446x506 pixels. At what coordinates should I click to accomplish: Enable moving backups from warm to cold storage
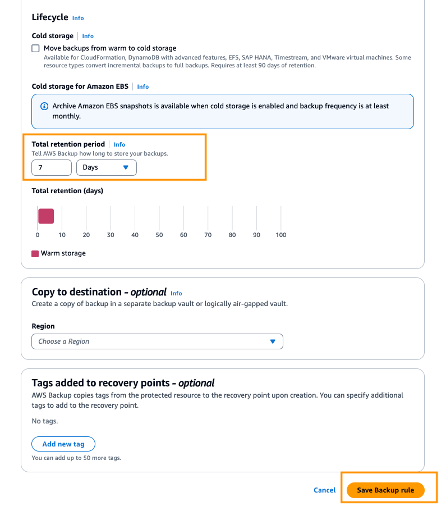tap(35, 48)
